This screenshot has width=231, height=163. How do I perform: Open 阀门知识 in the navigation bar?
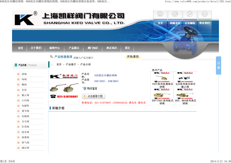click(x=93, y=48)
